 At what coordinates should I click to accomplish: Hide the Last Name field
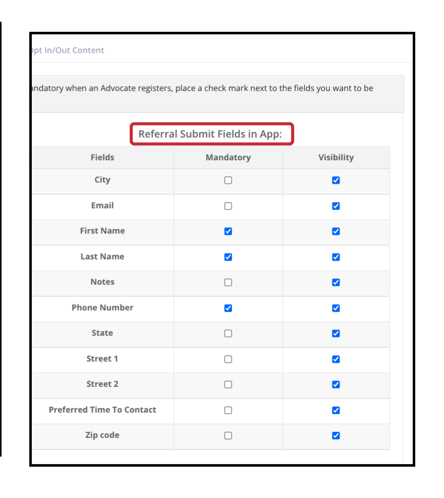point(336,257)
